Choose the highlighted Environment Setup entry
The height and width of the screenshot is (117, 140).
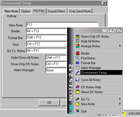pos(98,73)
